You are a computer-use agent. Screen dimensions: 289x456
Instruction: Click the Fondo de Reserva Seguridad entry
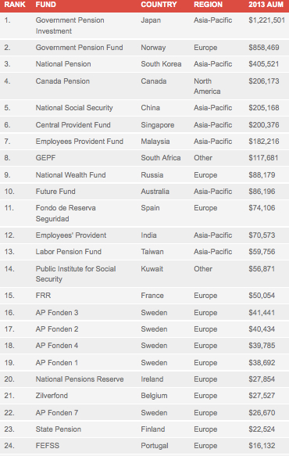pyautogui.click(x=66, y=214)
